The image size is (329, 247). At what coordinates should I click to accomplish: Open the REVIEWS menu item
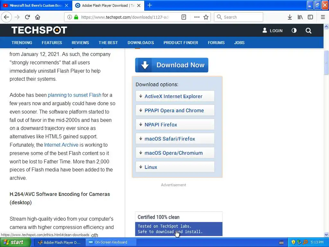(80, 43)
